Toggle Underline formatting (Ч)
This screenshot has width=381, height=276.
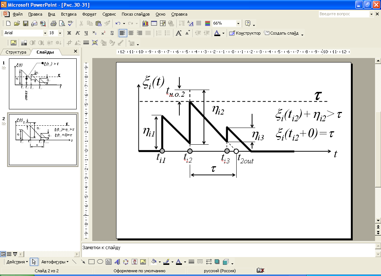coord(86,33)
